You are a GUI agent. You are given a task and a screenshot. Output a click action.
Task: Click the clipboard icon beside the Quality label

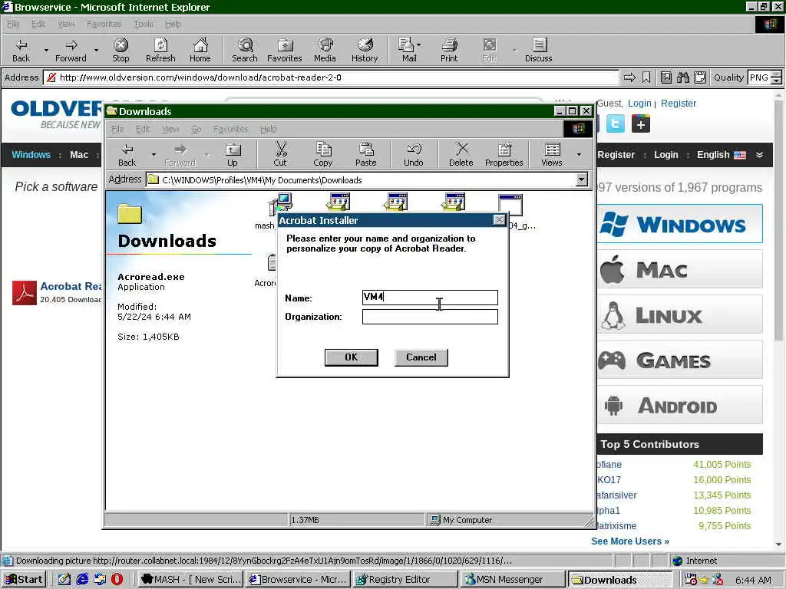pyautogui.click(x=700, y=77)
